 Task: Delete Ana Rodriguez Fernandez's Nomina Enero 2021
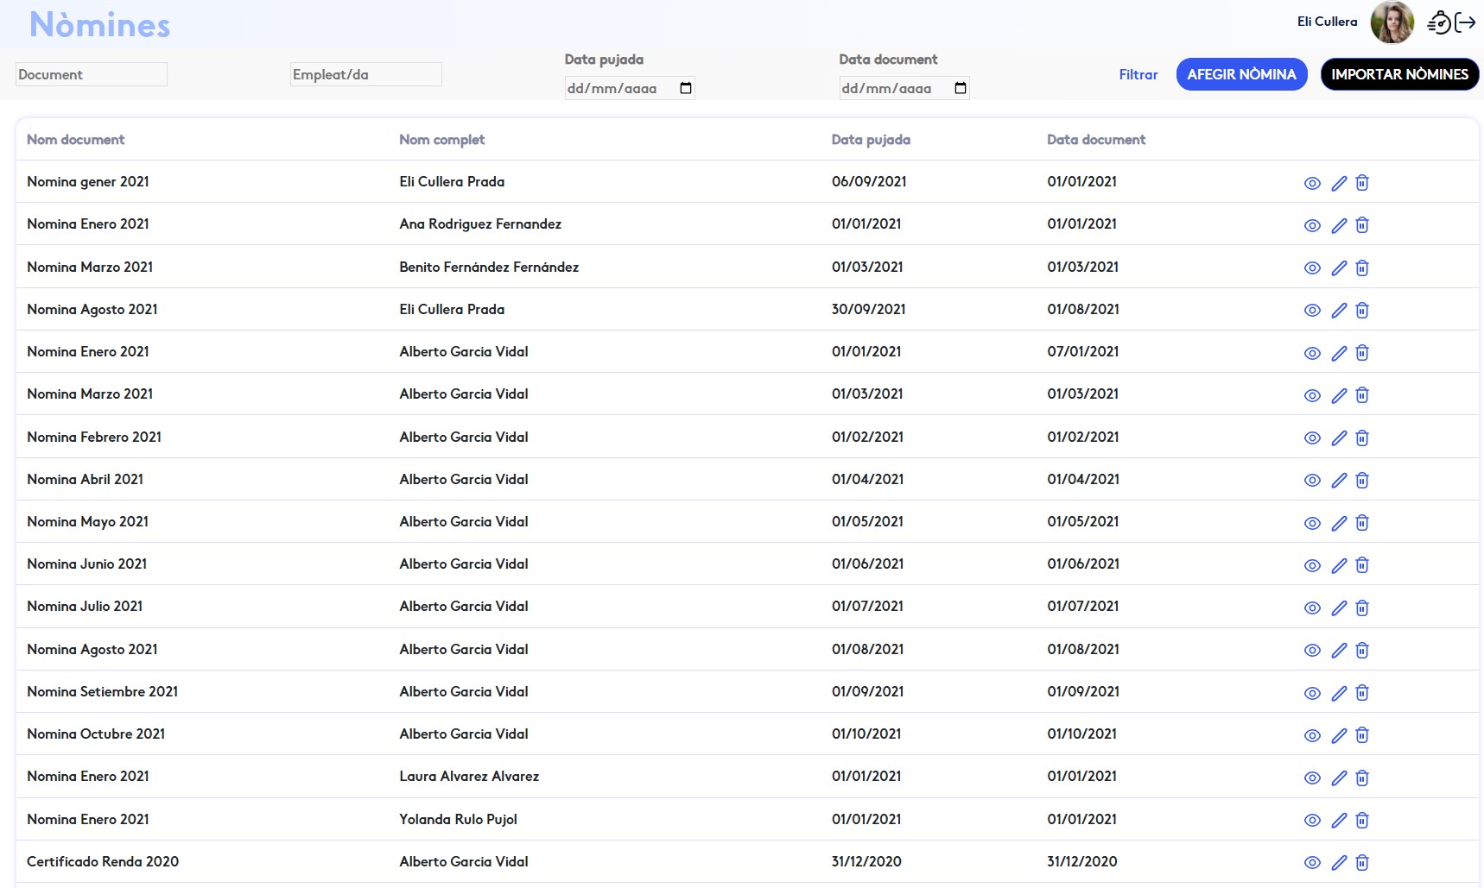[1362, 225]
